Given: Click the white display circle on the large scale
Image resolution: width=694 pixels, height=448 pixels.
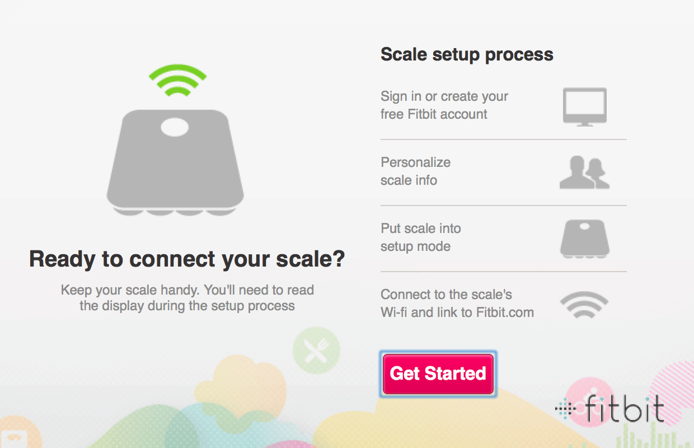Looking at the screenshot, I should tap(175, 127).
